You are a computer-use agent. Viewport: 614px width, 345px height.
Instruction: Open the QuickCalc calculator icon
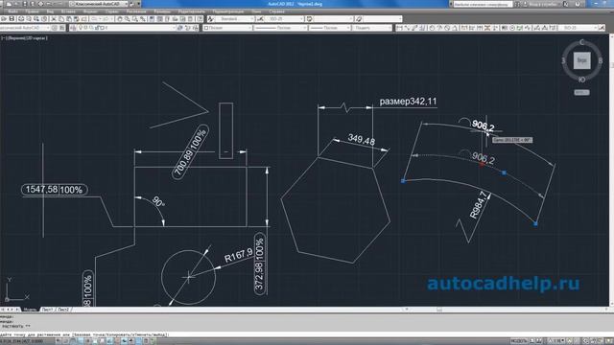[x=190, y=19]
